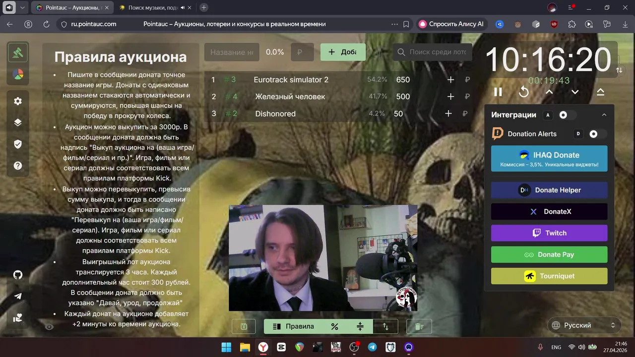
Task: Click the Добавить add lot button
Action: 343,52
